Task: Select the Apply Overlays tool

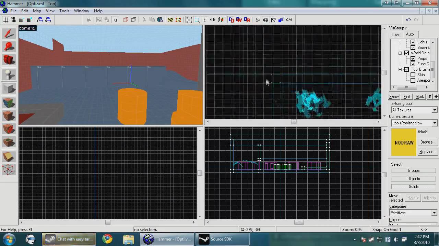Action: [x=9, y=142]
